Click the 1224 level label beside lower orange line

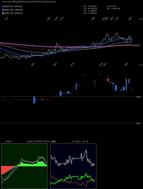coord(138,123)
